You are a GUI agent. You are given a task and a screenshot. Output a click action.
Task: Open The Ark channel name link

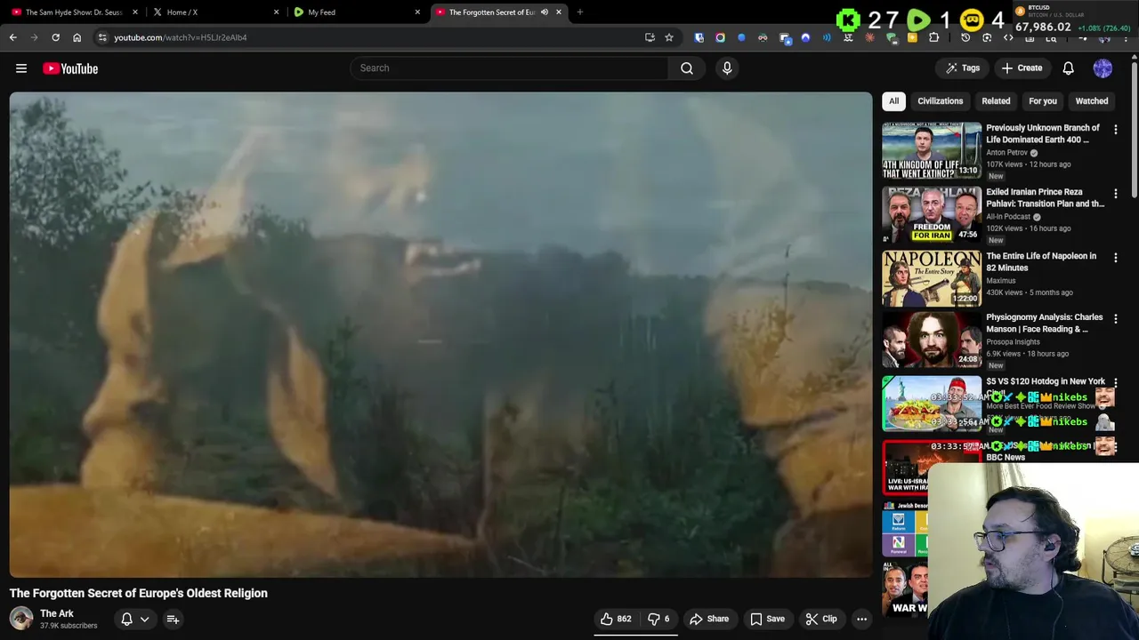57,613
